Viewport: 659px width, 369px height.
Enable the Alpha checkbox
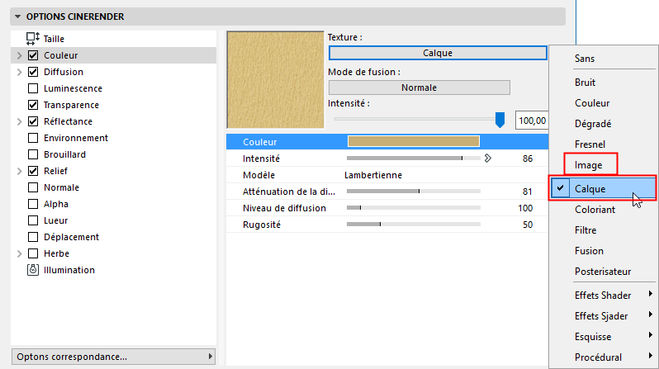click(33, 204)
